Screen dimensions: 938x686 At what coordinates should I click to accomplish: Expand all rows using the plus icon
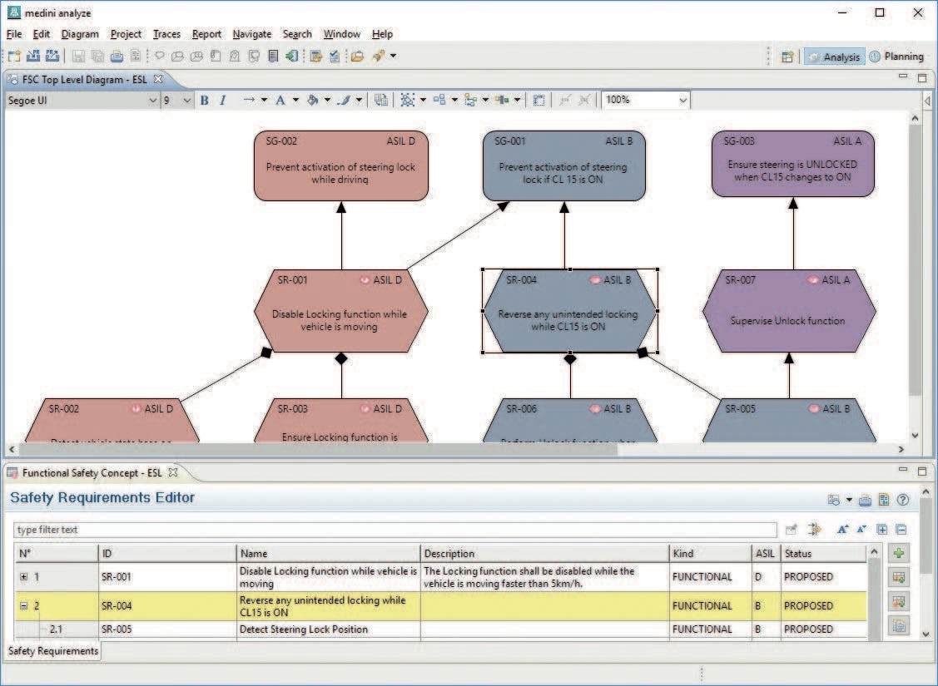pos(882,530)
